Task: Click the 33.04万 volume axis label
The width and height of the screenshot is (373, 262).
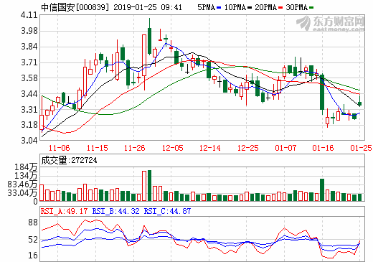Action: tap(22, 192)
